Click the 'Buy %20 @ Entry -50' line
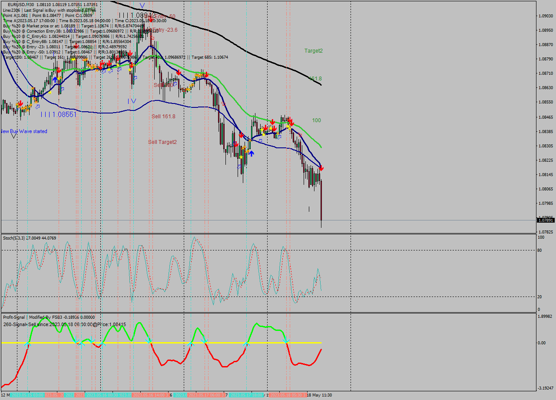 coord(65,52)
